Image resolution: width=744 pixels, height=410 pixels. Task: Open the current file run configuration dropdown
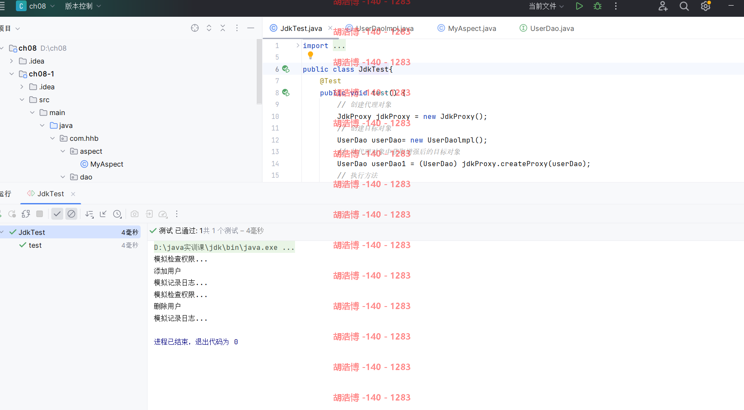click(x=546, y=6)
